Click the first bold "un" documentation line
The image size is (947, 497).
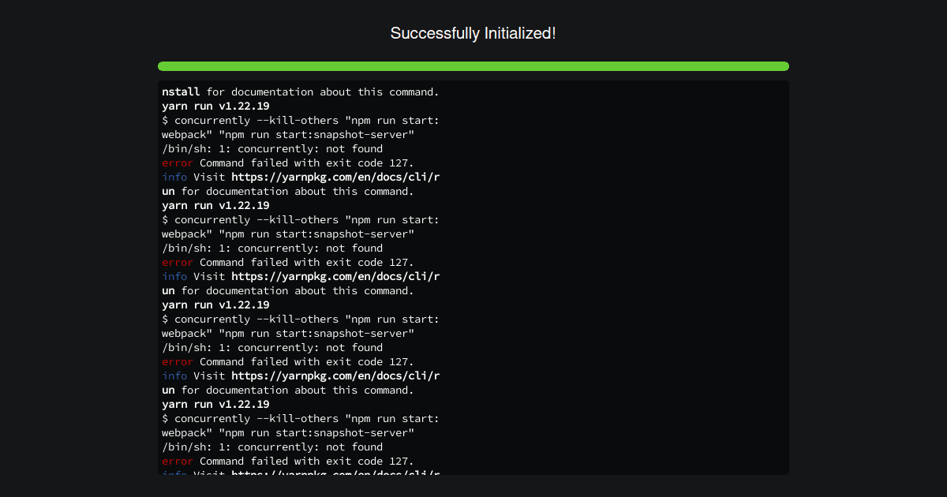coord(288,192)
